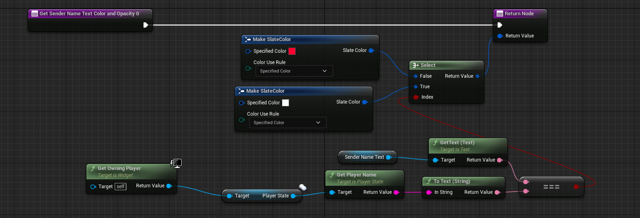The image size is (640, 218).
Task: Click the execution output pin on Get Sender Name node
Action: (146, 25)
